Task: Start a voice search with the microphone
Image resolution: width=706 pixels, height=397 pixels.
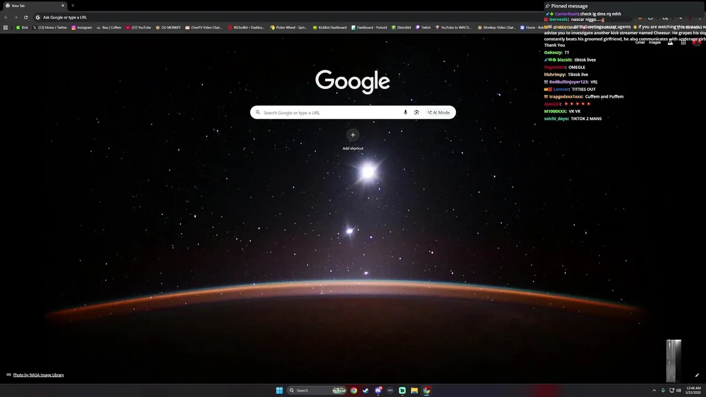Action: pos(405,112)
